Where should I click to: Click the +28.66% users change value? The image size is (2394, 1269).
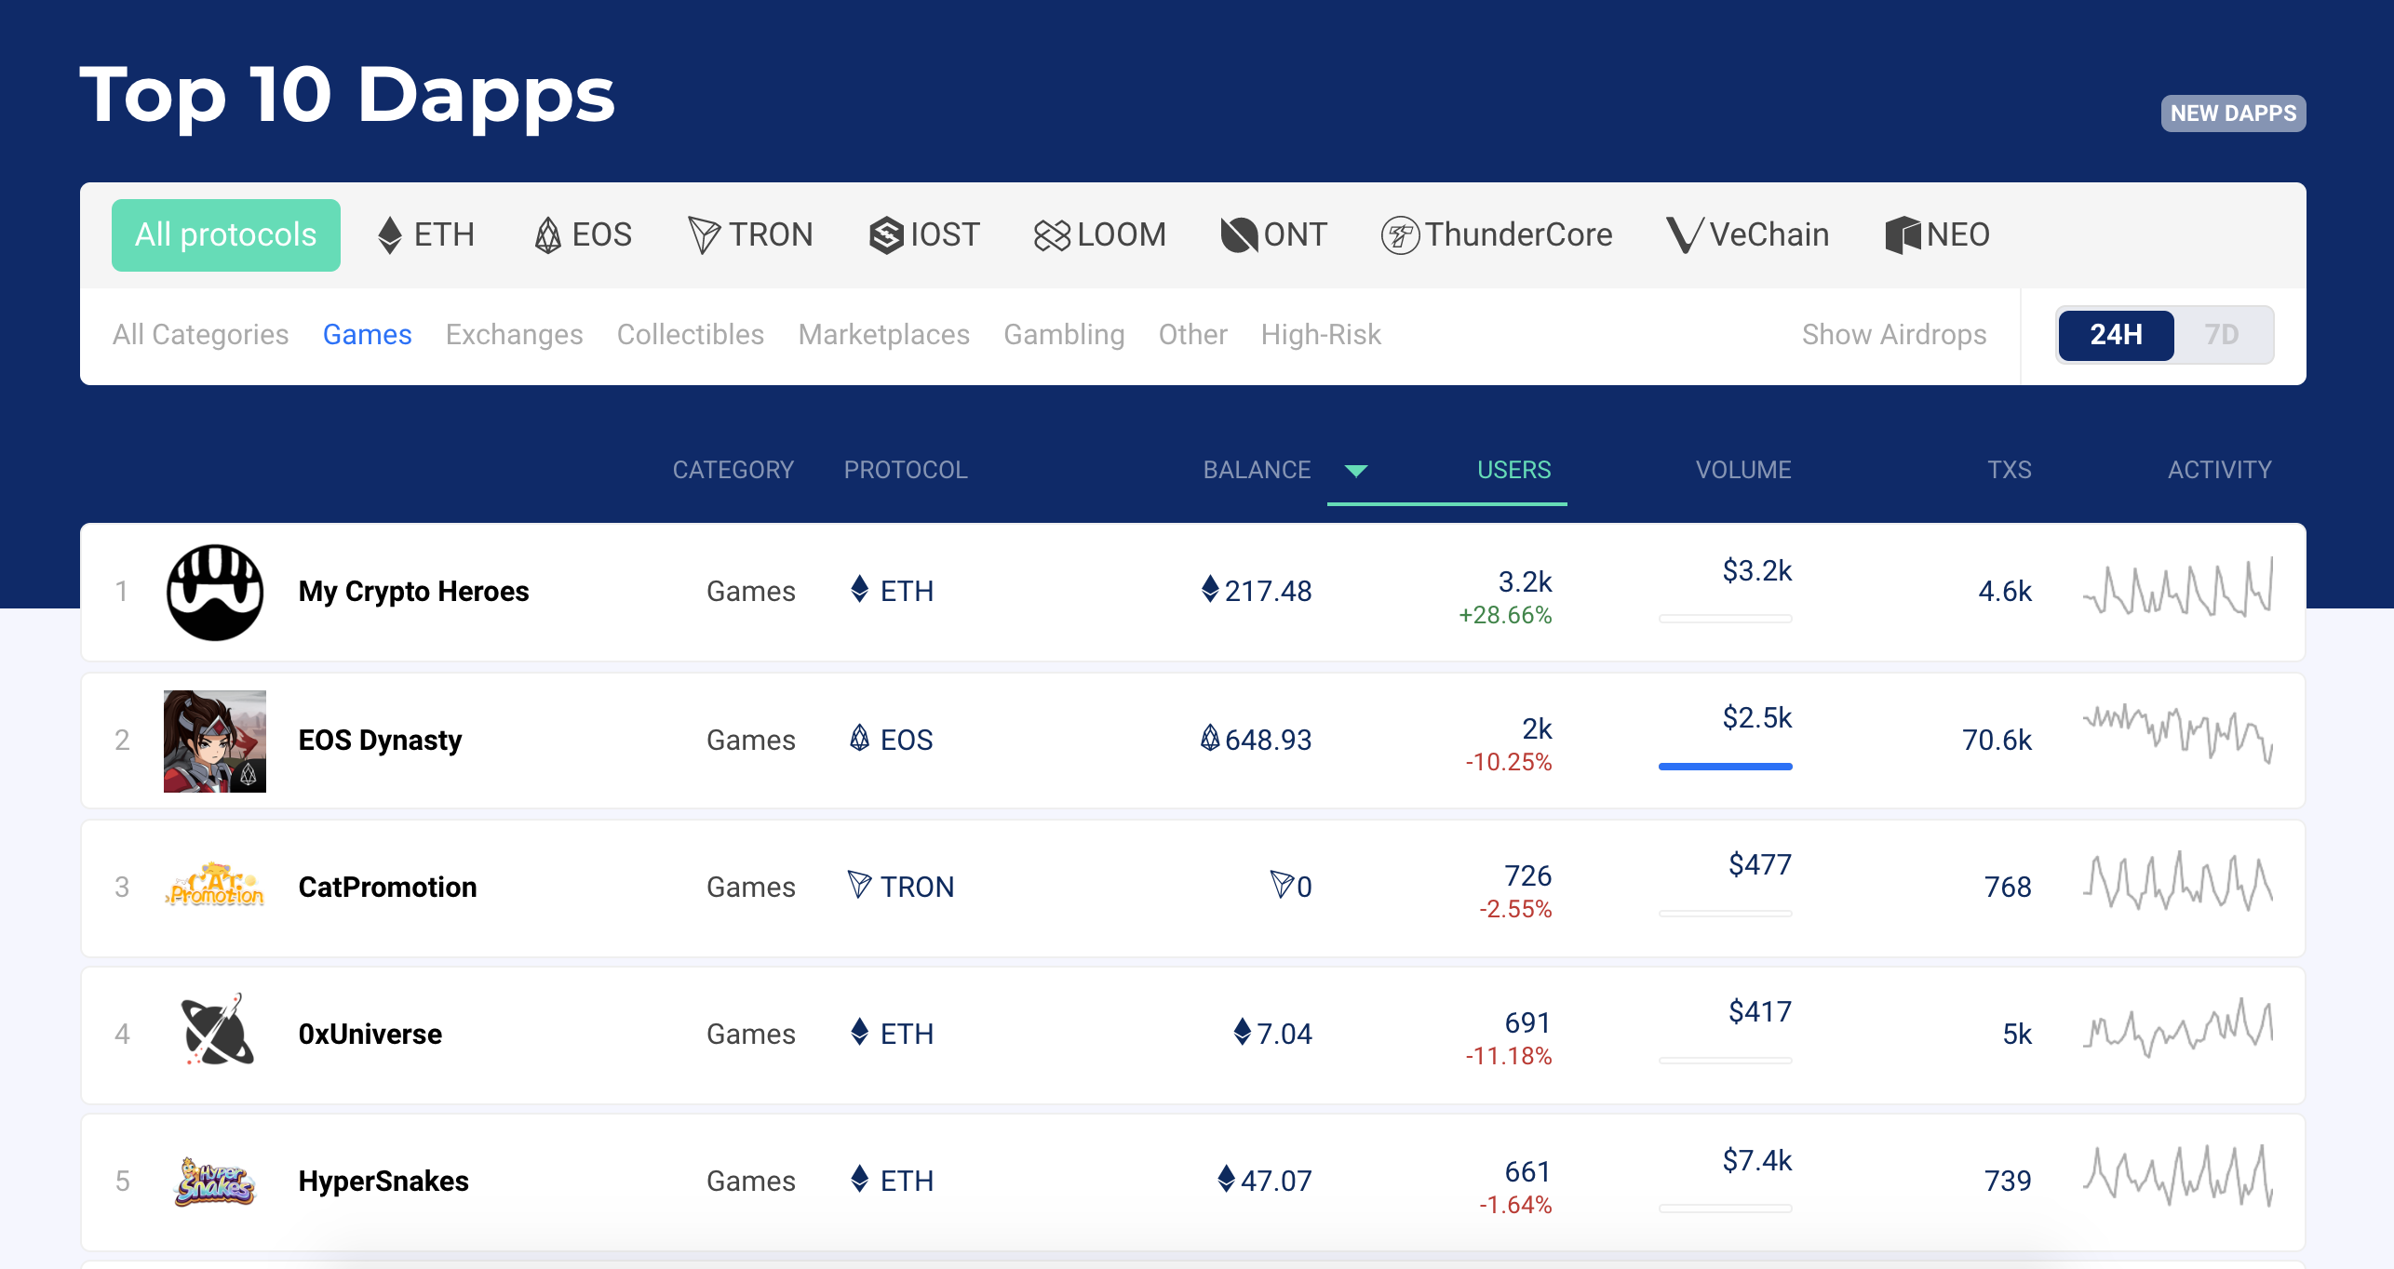[1505, 616]
